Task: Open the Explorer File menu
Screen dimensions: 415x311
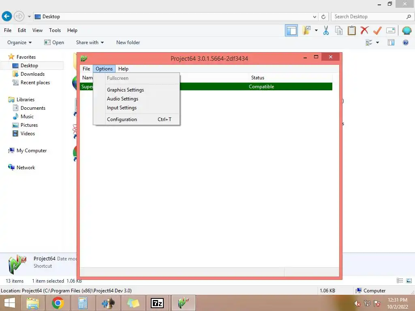Action: [x=8, y=30]
